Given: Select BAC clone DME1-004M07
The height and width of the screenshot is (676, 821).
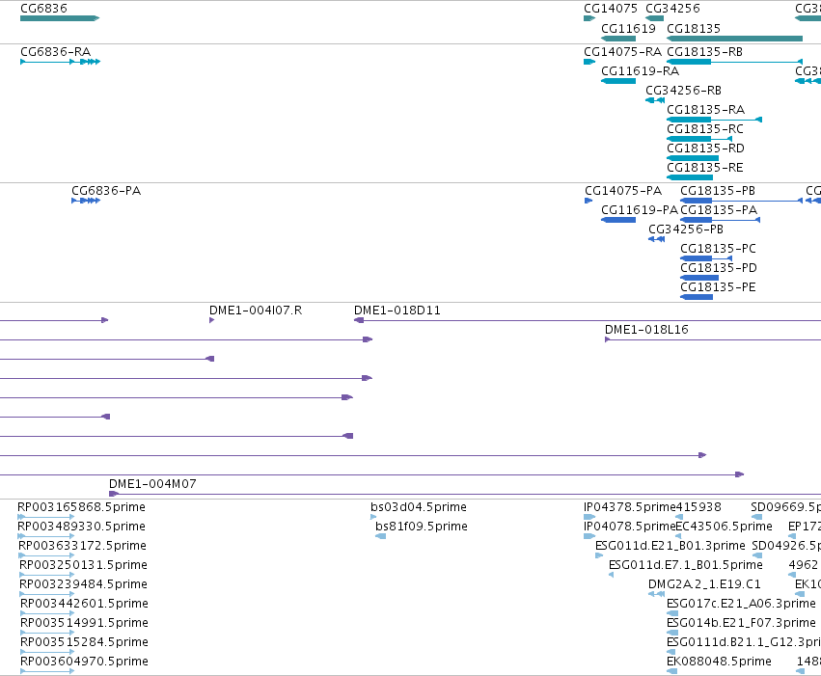Looking at the screenshot, I should [x=465, y=494].
